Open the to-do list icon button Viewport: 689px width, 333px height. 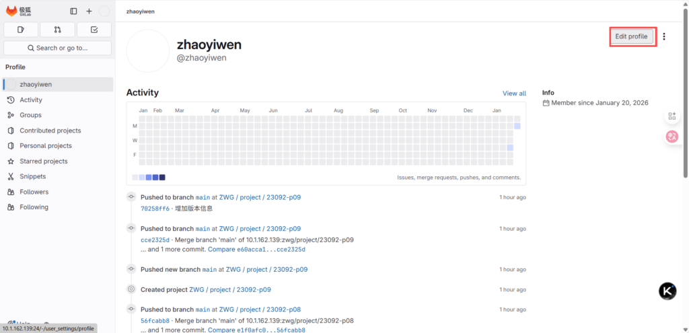94,30
